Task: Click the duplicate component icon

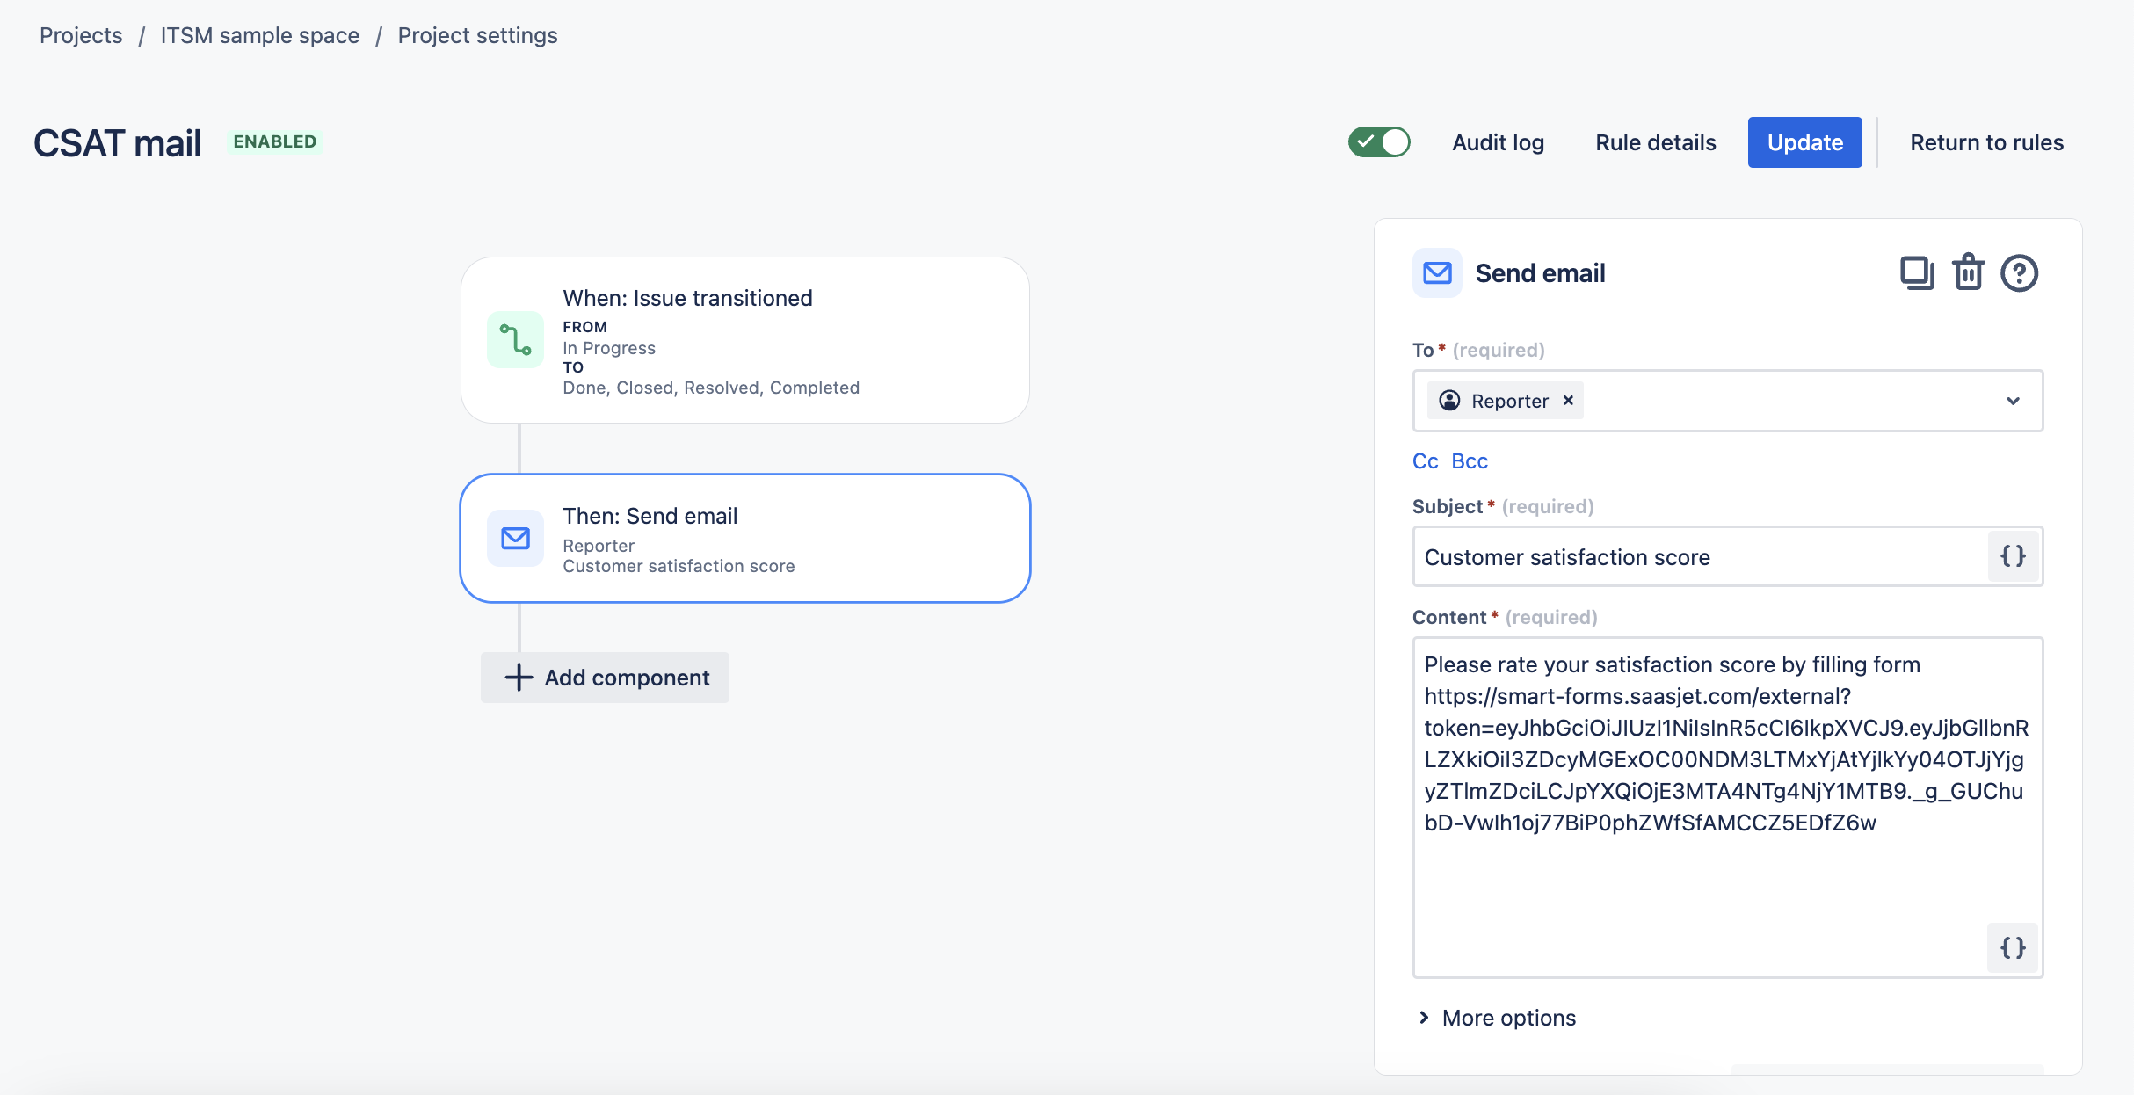Action: pyautogui.click(x=1916, y=273)
